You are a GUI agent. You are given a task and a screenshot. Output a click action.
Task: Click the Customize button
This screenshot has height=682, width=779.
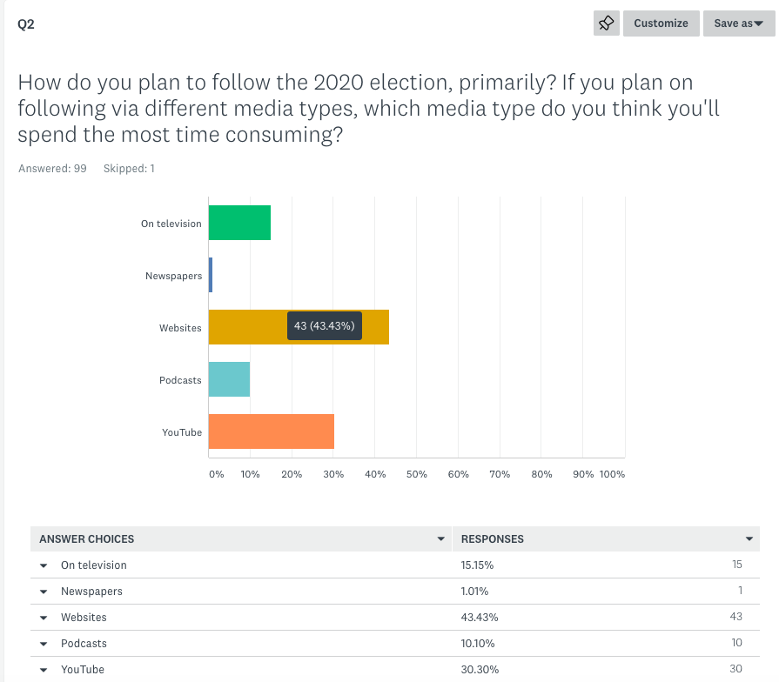[661, 23]
